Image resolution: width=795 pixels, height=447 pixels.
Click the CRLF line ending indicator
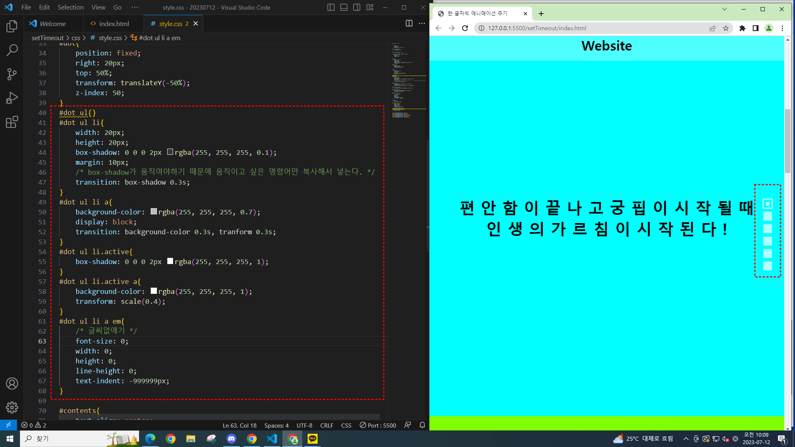point(326,425)
